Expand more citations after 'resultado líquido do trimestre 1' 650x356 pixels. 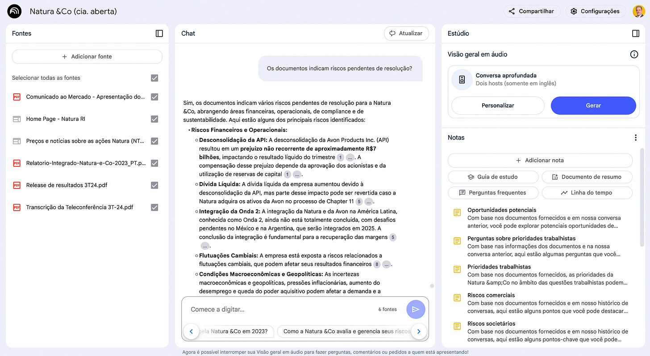[x=350, y=157]
